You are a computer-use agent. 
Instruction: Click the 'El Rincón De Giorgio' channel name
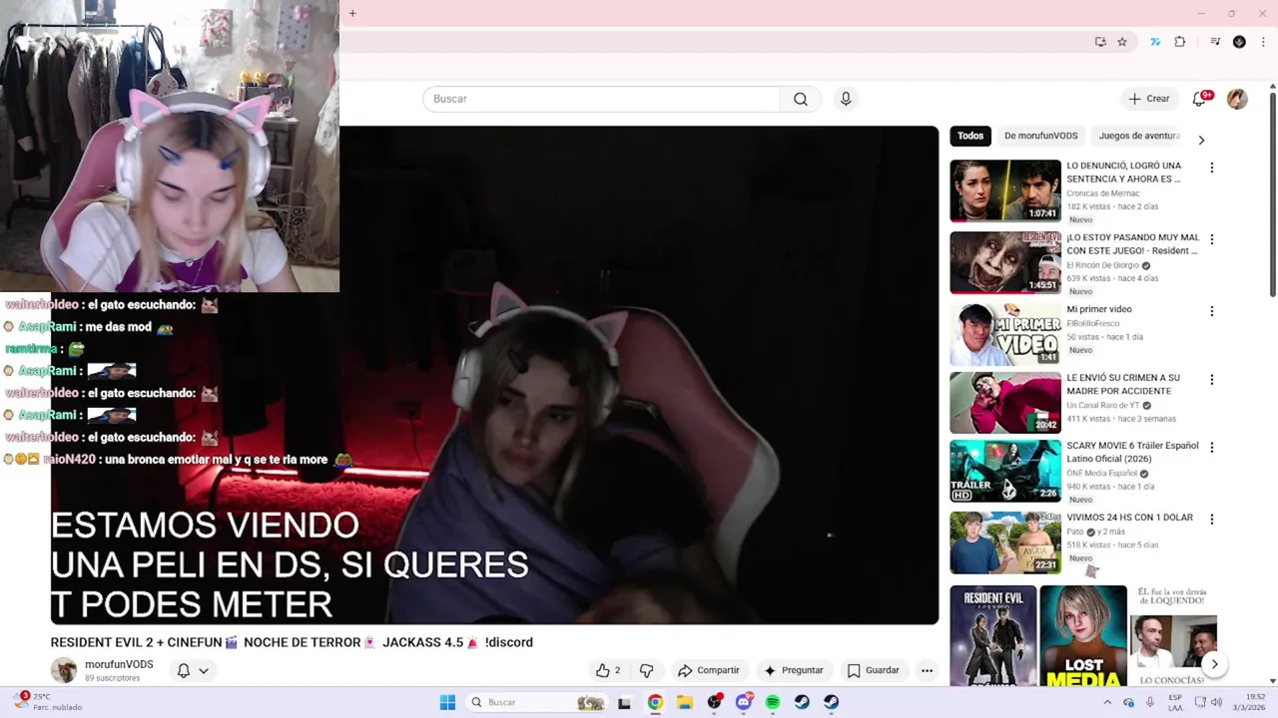coord(1102,265)
